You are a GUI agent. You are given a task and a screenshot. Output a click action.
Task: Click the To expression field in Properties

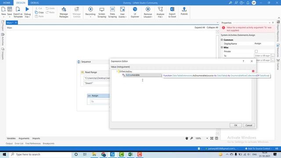263,56
